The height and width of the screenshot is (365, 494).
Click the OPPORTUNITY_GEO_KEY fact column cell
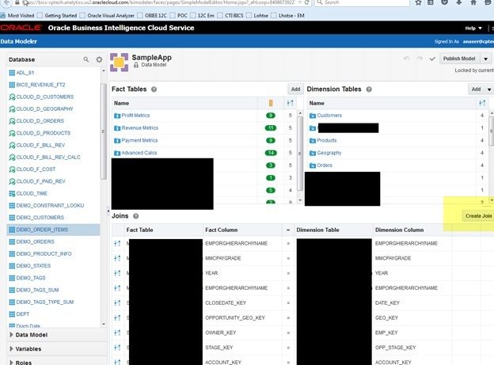click(x=235, y=317)
